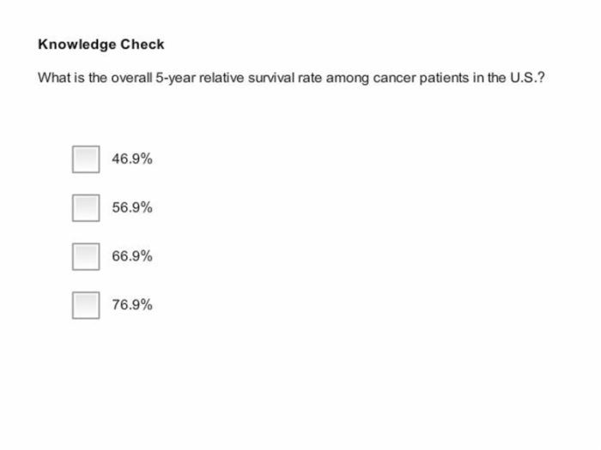Choose the 56.9% answer text
This screenshot has height=450, width=601.
(x=132, y=207)
